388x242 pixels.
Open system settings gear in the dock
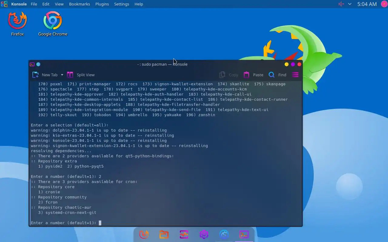pyautogui.click(x=204, y=234)
